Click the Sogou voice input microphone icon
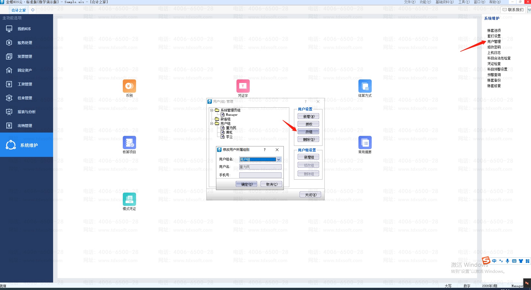The width and height of the screenshot is (531, 290). (x=507, y=261)
